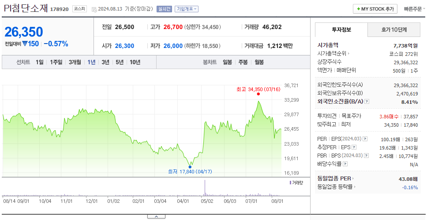
Task: Click the 43.08배 sector PER value
Action: (408, 179)
